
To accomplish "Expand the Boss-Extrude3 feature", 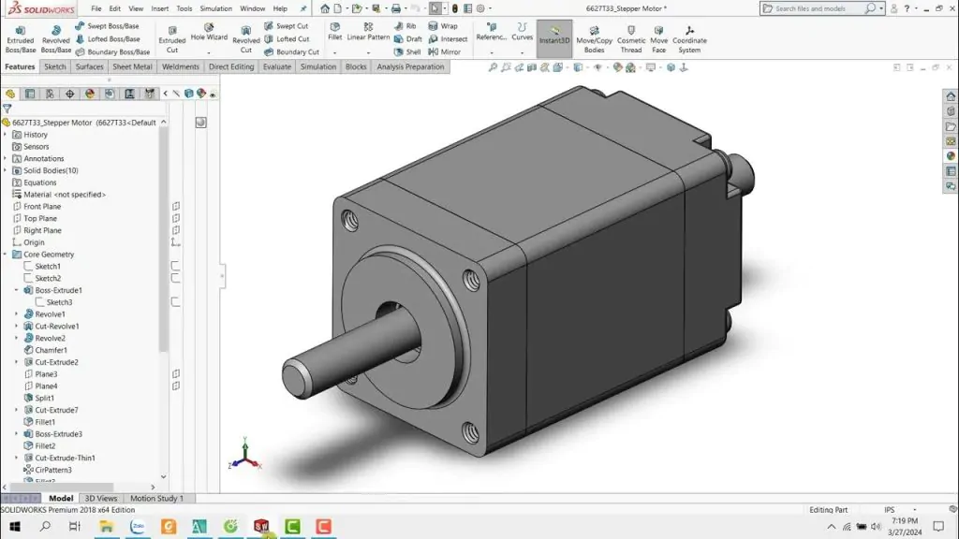I will point(17,434).
